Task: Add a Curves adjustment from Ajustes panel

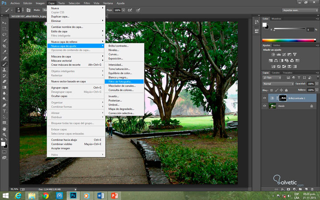Action: [284, 55]
